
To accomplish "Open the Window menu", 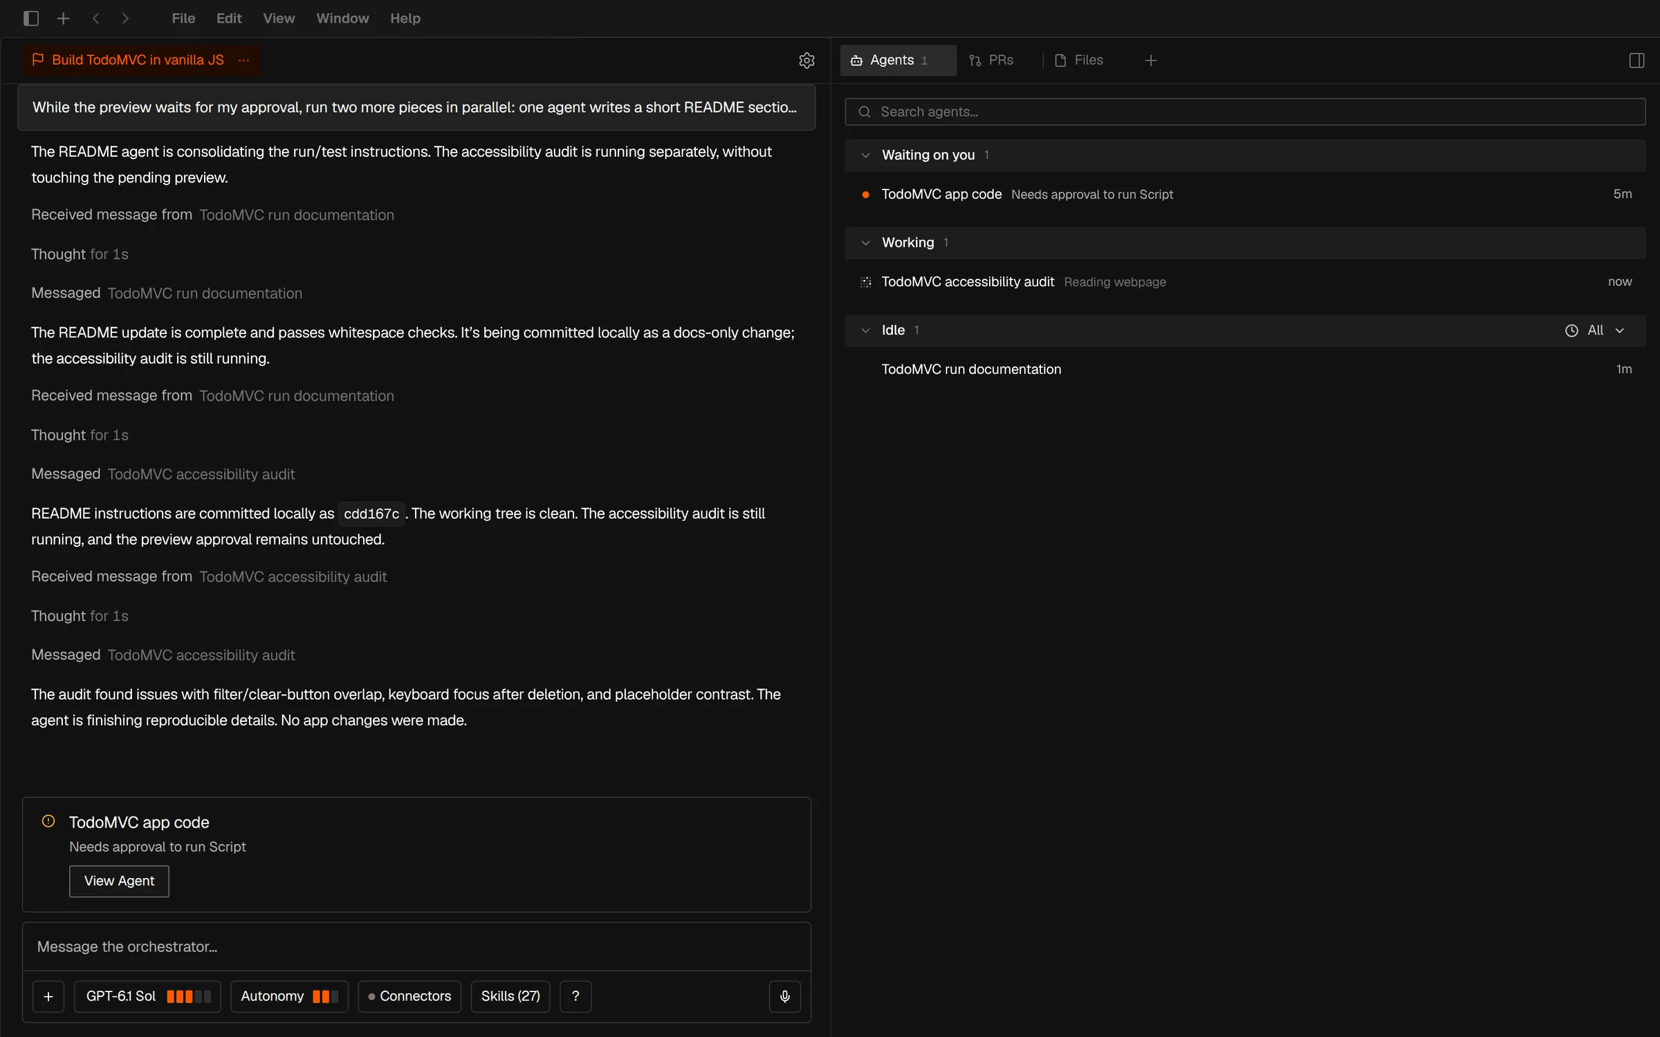I will tap(342, 19).
